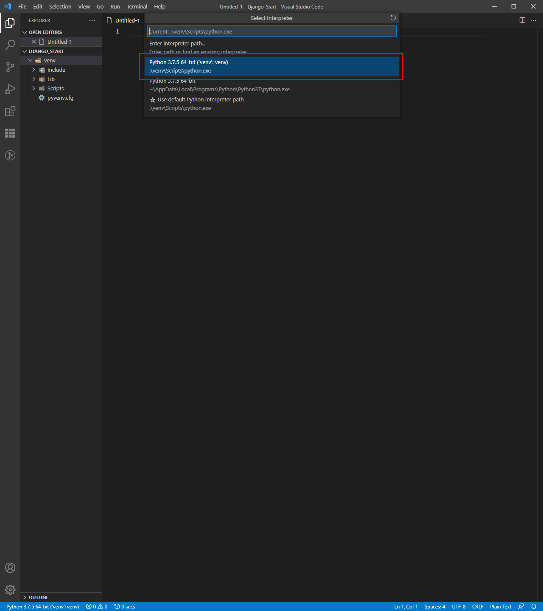Click the pyvenv.cfg gear file icon
Viewport: 543px width, 611px height.
coord(42,98)
